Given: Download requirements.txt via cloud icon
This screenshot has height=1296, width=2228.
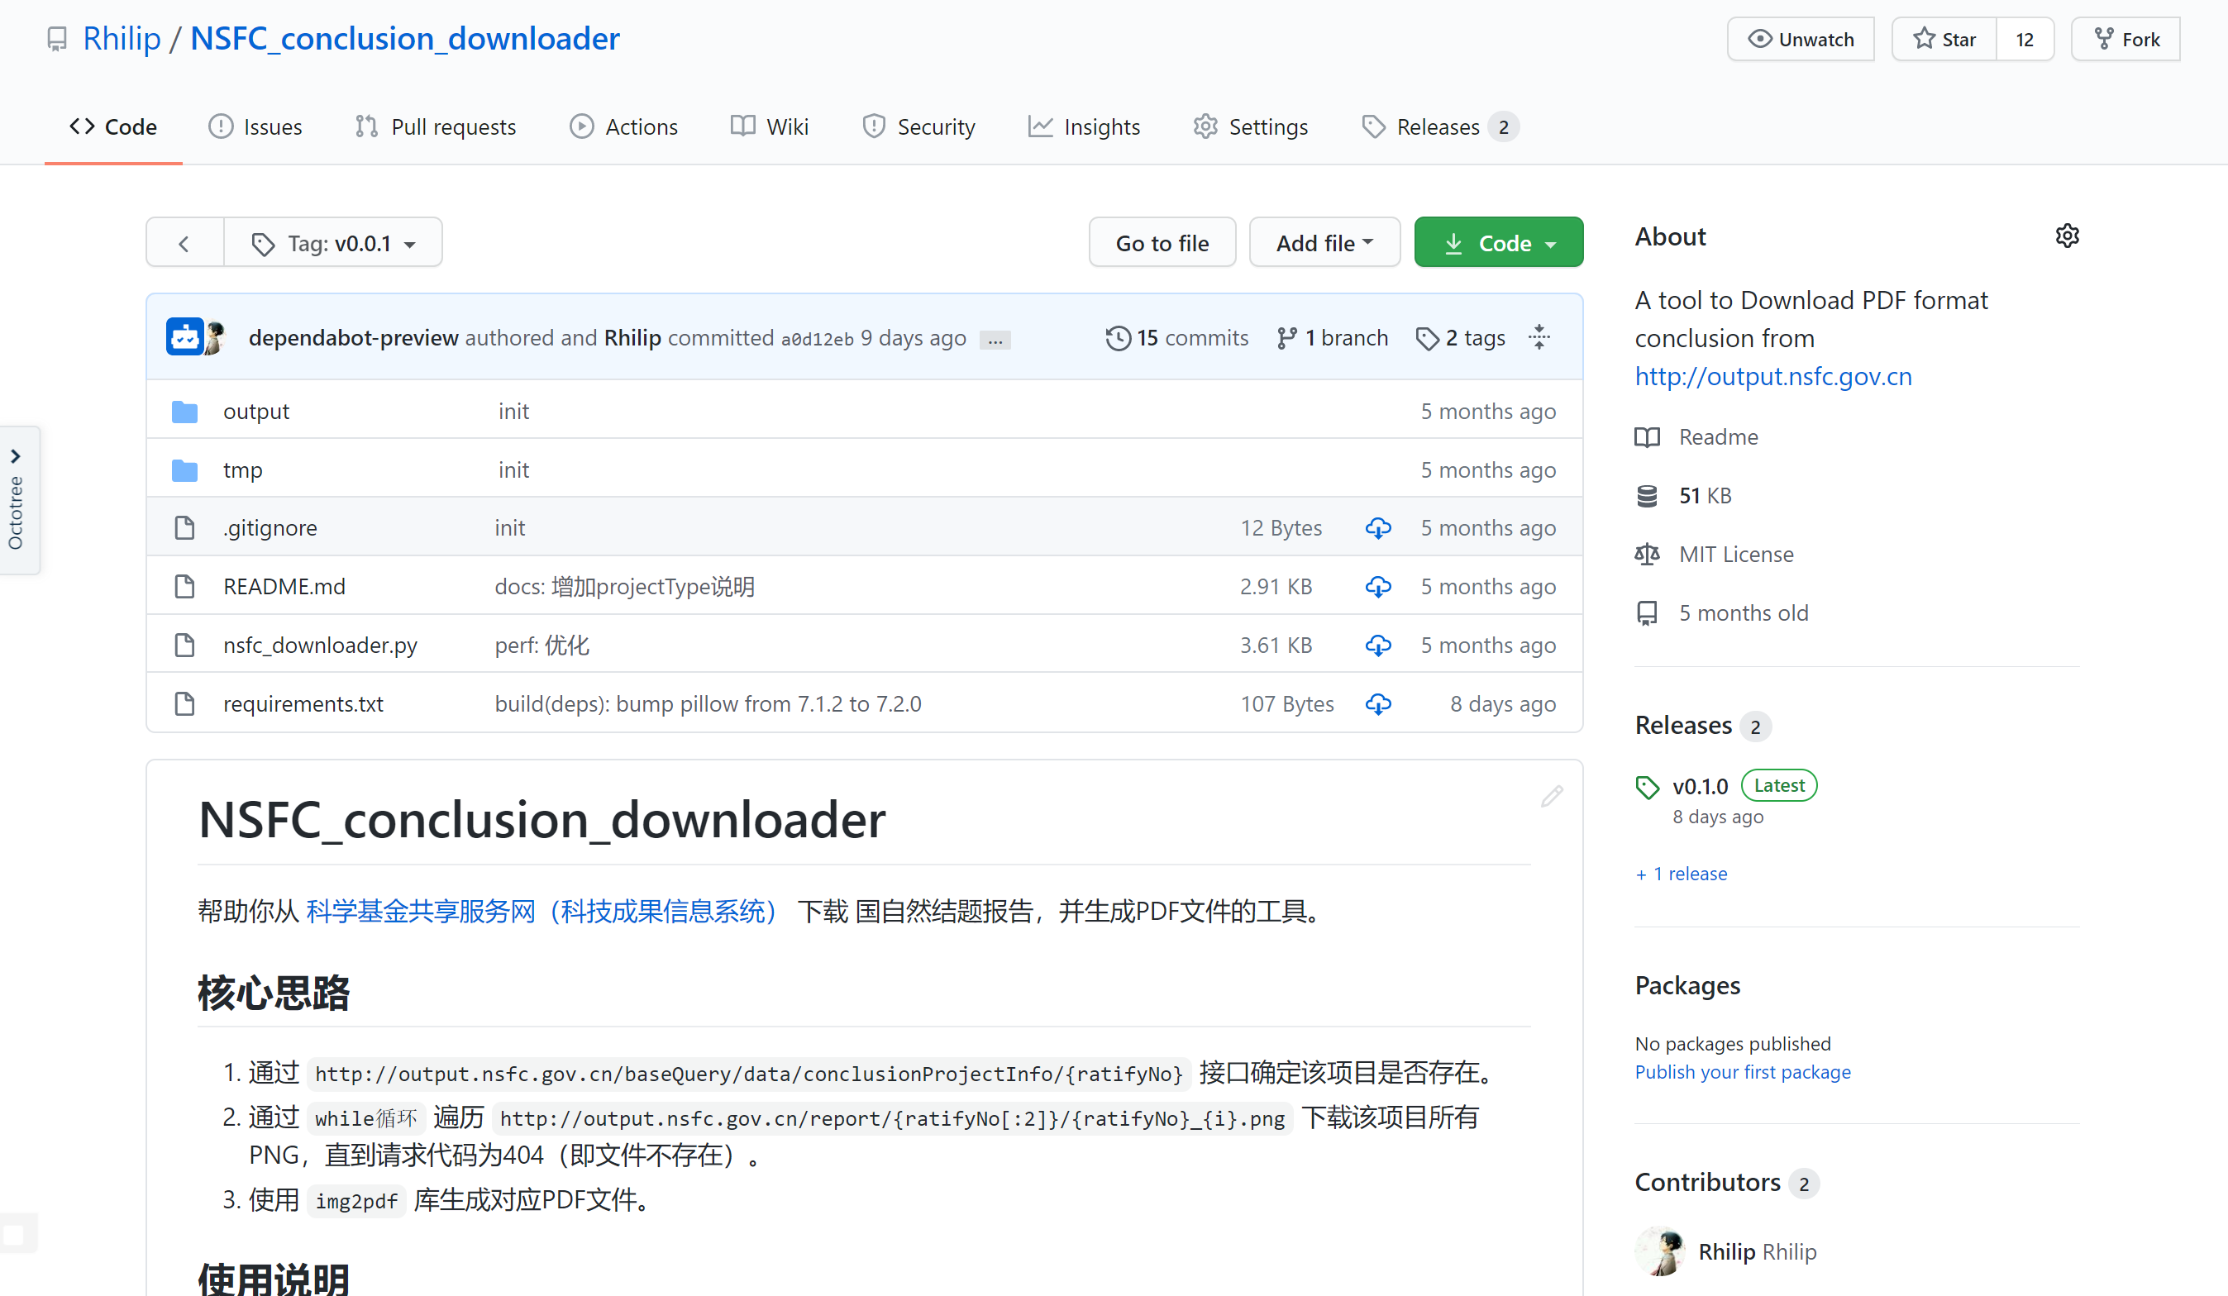Looking at the screenshot, I should pos(1378,703).
